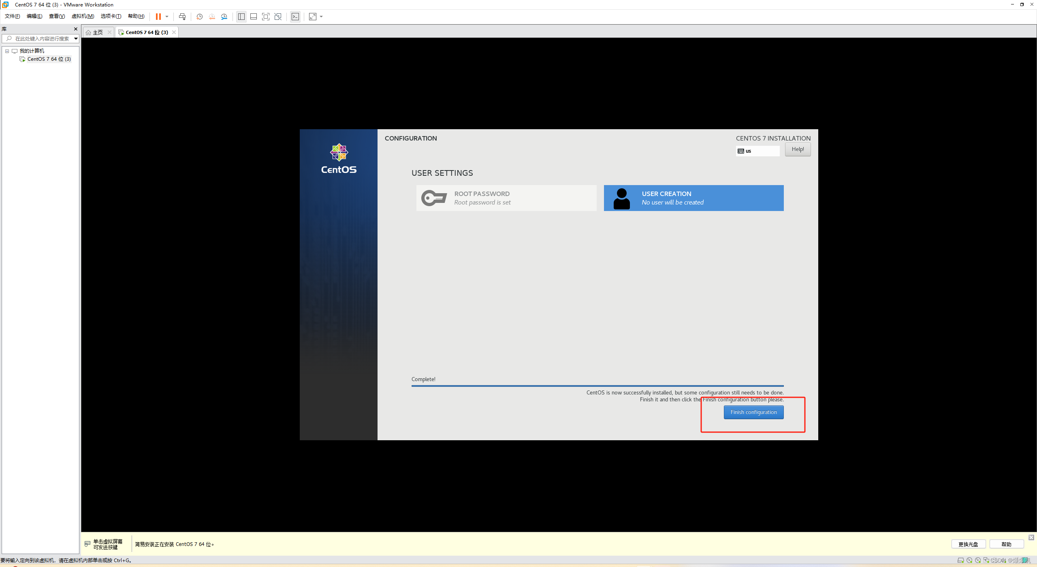The width and height of the screenshot is (1037, 567).
Task: Click the 'USER SETTINGS' heading
Action: tap(442, 173)
